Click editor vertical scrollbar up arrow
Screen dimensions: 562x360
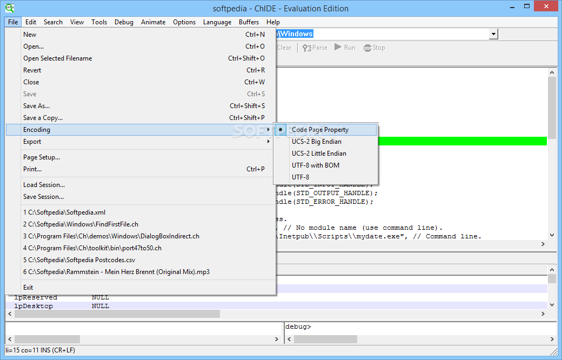(552, 72)
